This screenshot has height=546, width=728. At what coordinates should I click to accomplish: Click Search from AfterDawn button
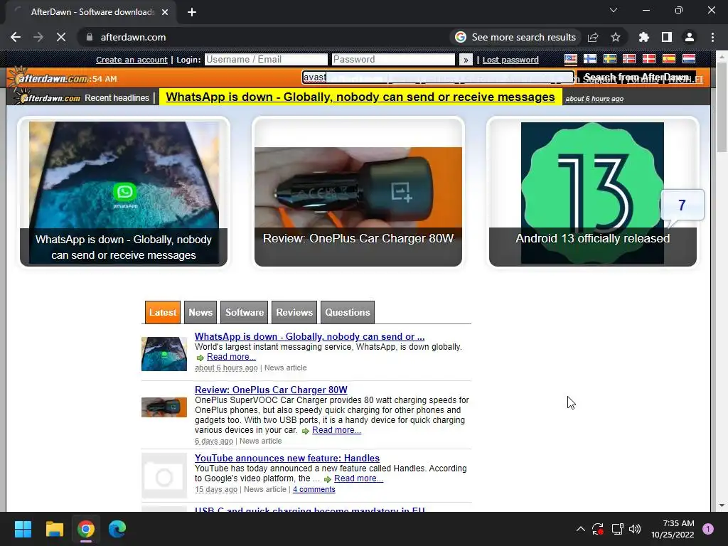(x=636, y=77)
